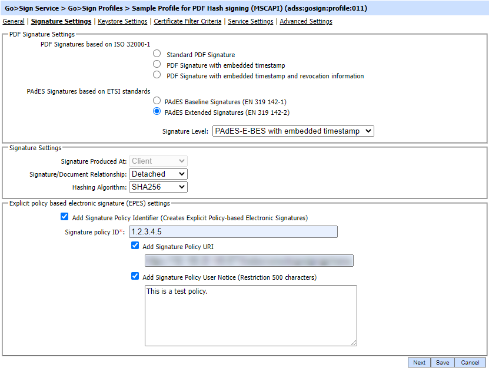The height and width of the screenshot is (371, 489).
Task: Uncheck Add Signature Policy Identifier
Action: (x=65, y=217)
